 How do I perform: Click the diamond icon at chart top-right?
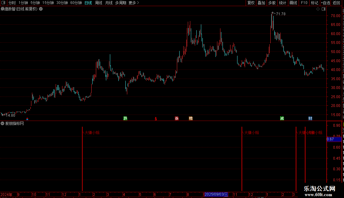pyautogui.click(x=318, y=9)
